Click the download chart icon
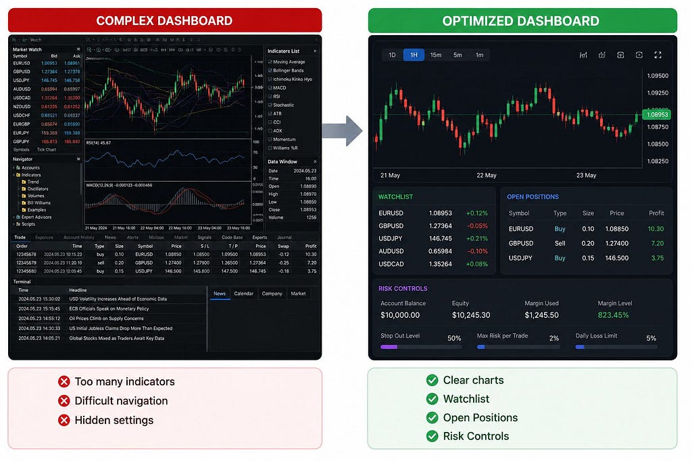Viewport: 692px width, 461px height. click(x=620, y=55)
